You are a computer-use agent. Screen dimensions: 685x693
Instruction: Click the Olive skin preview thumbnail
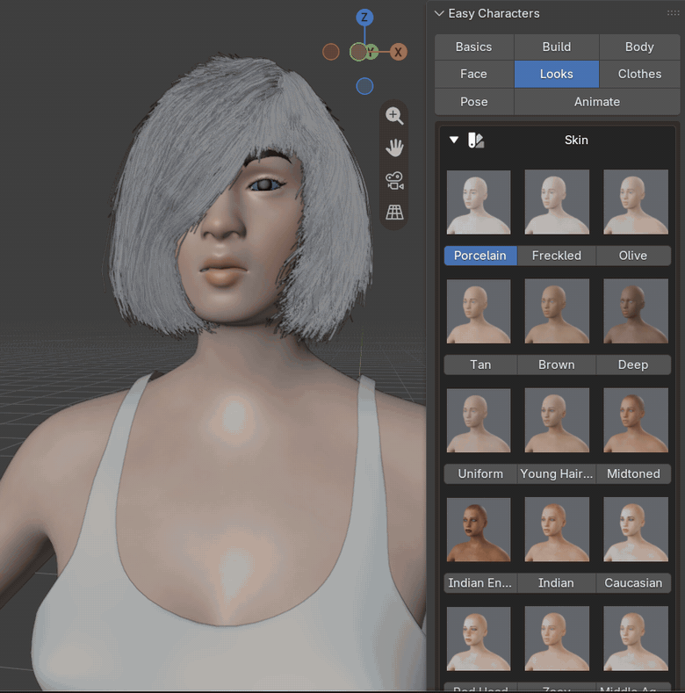(x=636, y=202)
